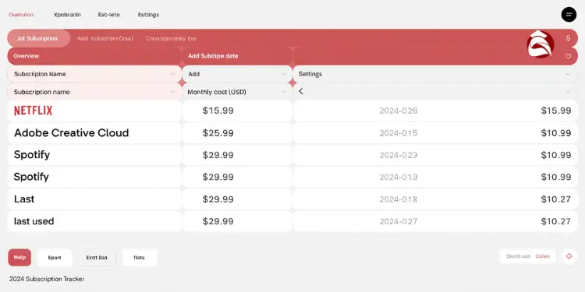
Task: Click the Eport button
Action: tap(55, 258)
